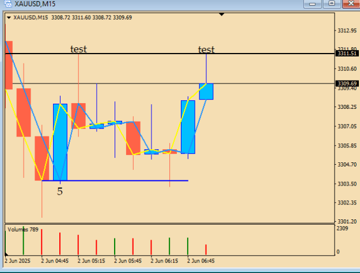This screenshot has height=273, width=360.
Task: Close the XAUUSD,M15 chart window
Action: coord(351,3)
